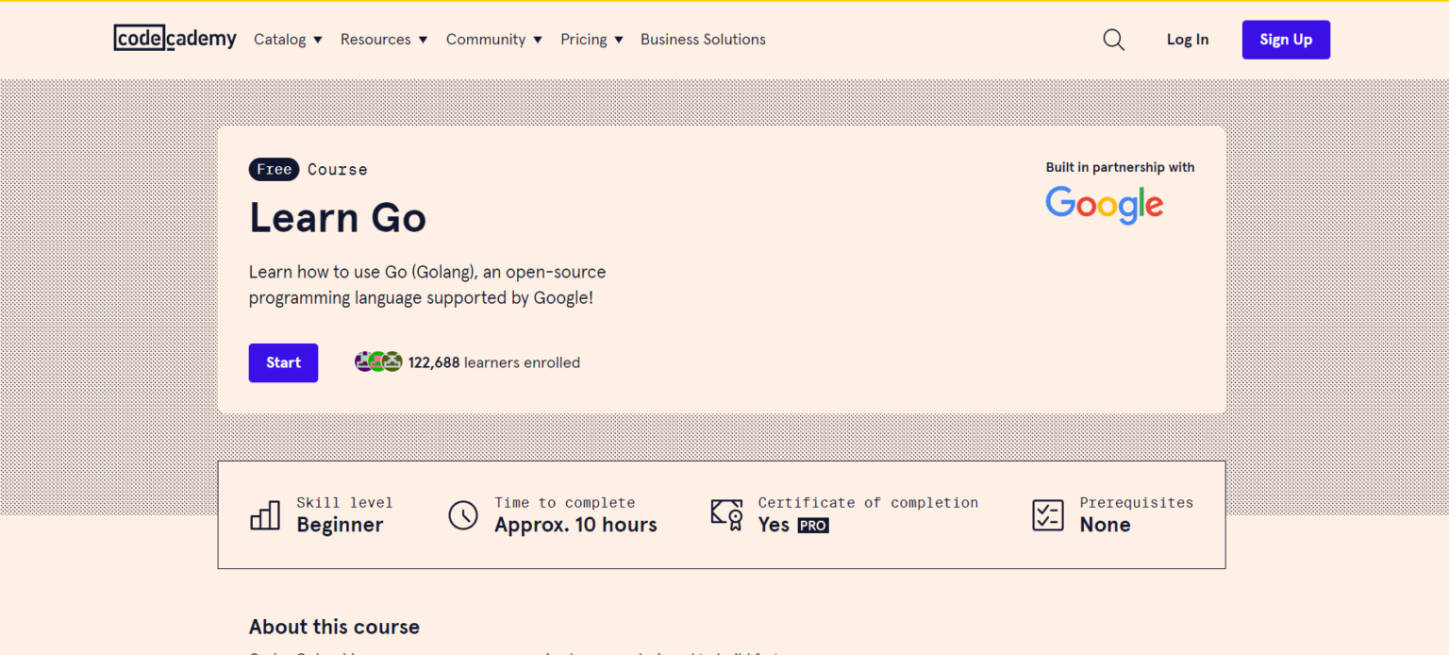1449x655 pixels.
Task: Click the Skill level bar chart icon
Action: 265,515
